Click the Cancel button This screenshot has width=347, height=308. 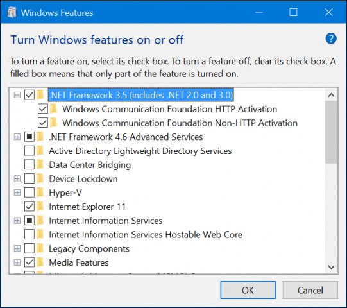(x=310, y=290)
